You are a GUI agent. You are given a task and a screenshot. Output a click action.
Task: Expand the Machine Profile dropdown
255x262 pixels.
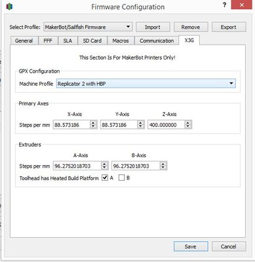pos(146,84)
